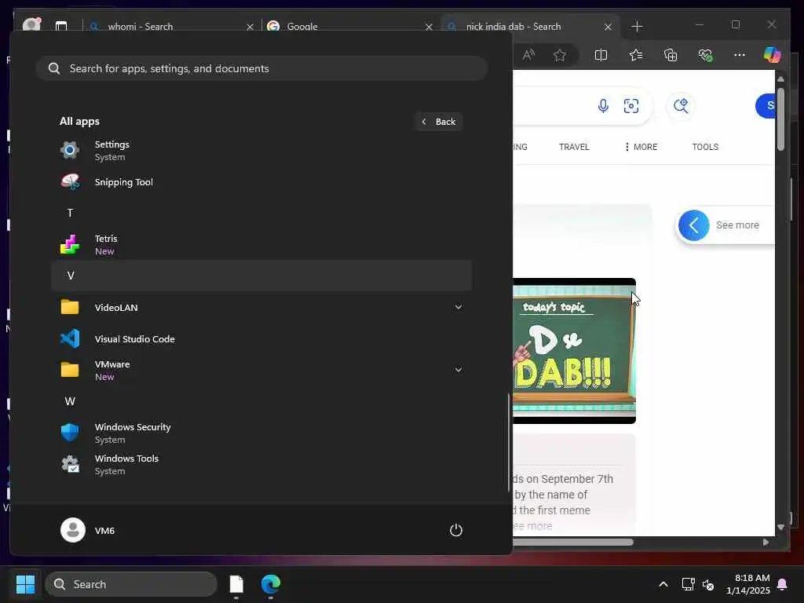
Task: Add this page to favorites star
Action: tap(559, 55)
